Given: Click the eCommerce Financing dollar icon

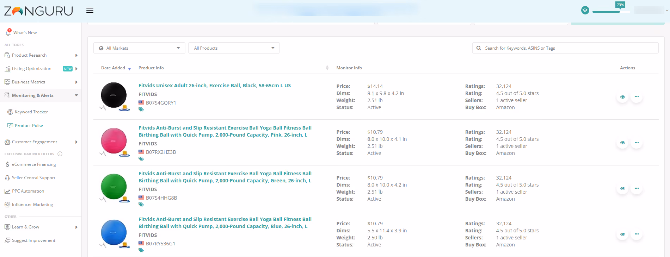Looking at the screenshot, I should [7, 164].
